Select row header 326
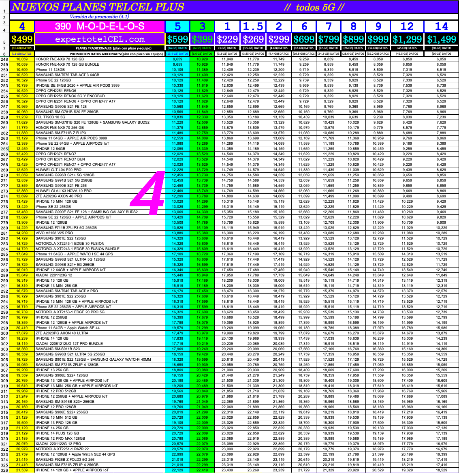This screenshot has width=459, height=473. (x=4, y=470)
